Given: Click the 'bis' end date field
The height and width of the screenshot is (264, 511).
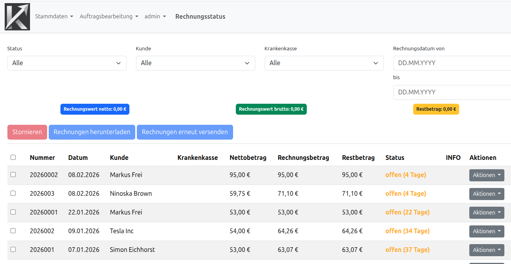Looking at the screenshot, I should pyautogui.click(x=452, y=92).
